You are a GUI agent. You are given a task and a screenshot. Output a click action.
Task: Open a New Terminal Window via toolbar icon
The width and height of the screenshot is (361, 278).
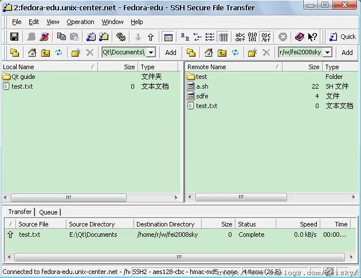91,37
